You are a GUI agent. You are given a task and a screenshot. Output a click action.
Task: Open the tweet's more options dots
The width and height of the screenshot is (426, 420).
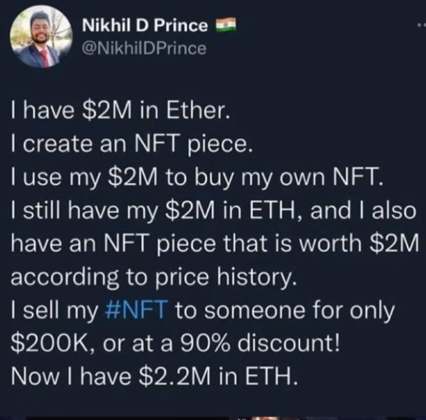tap(422, 25)
